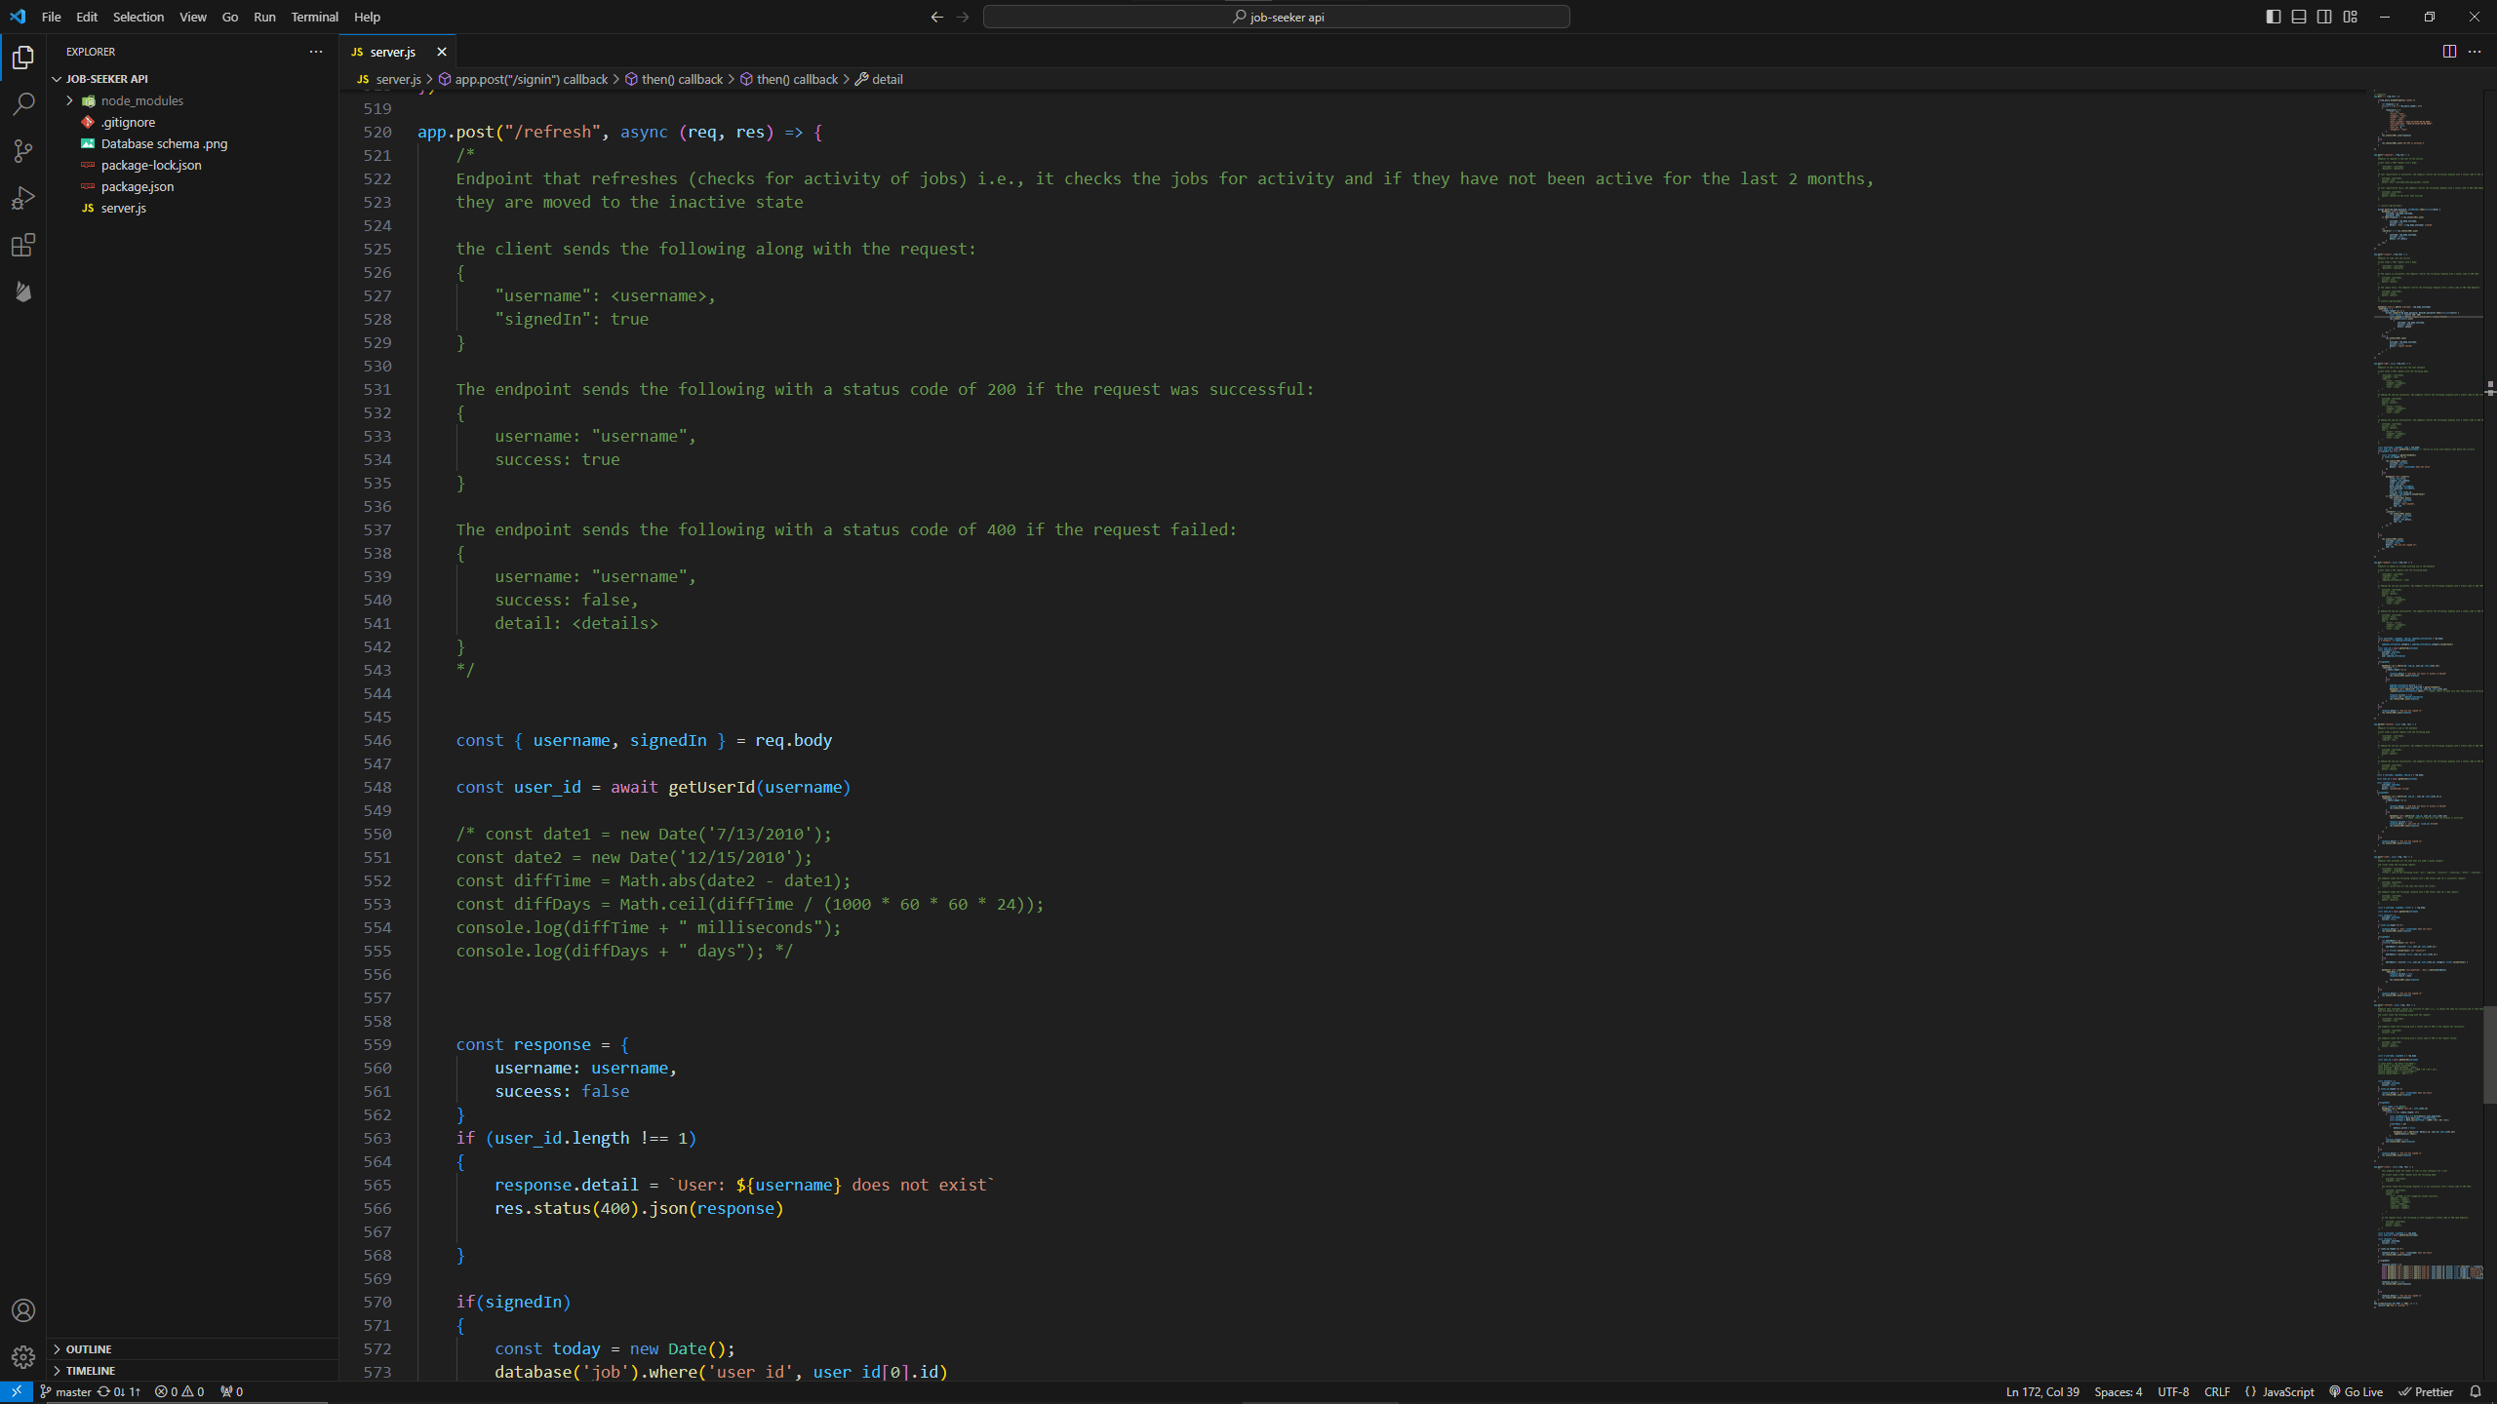Viewport: 2497px width, 1404px height.
Task: Open the Extensions view
Action: pos(23,245)
